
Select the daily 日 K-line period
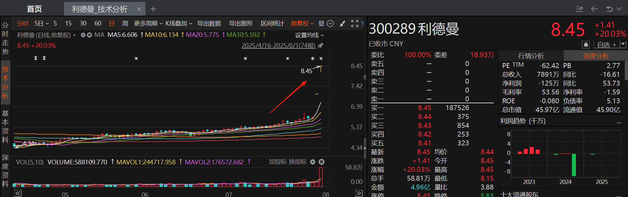point(112,24)
